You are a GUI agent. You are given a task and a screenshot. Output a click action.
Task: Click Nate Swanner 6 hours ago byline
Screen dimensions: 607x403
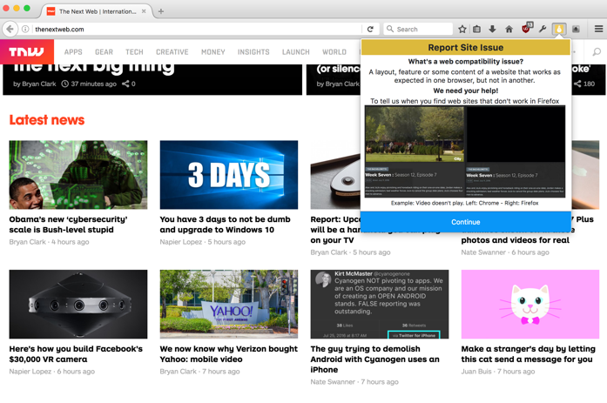point(505,252)
